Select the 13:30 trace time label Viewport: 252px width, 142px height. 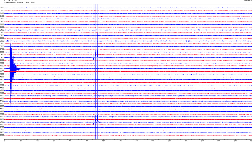coord(2,82)
